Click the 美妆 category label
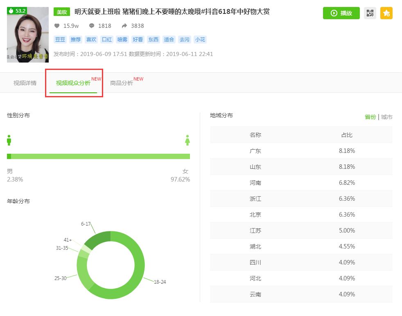402x316 pixels. [x=62, y=12]
